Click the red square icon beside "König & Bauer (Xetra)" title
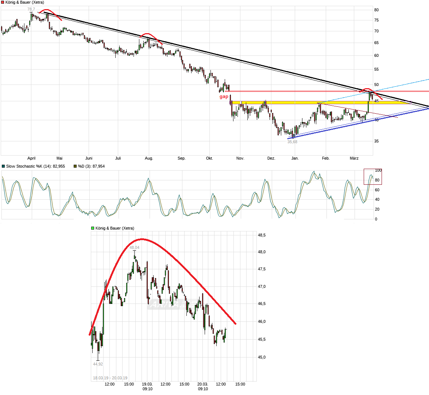This screenshot has height=395, width=429. click(x=3, y=2)
